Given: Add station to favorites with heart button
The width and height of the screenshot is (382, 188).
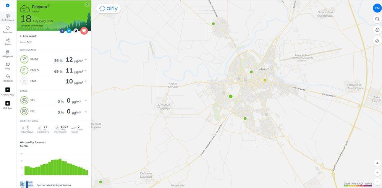Looking at the screenshot, I should [84, 31].
